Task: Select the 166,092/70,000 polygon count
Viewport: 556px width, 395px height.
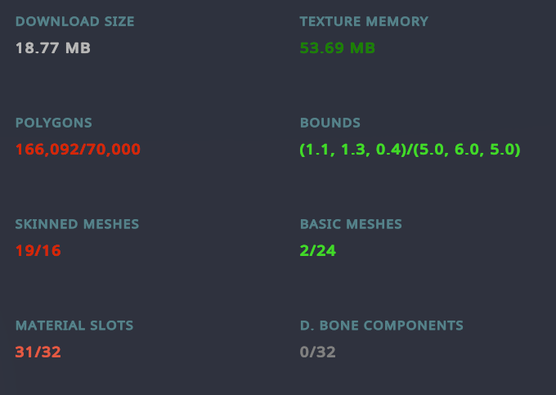Action: (x=78, y=150)
